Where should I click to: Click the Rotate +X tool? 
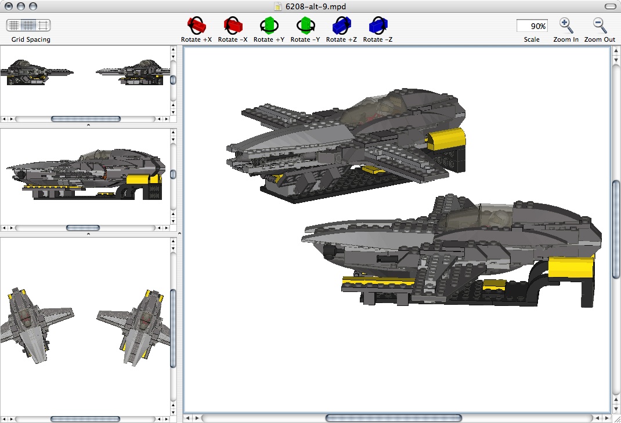(196, 25)
